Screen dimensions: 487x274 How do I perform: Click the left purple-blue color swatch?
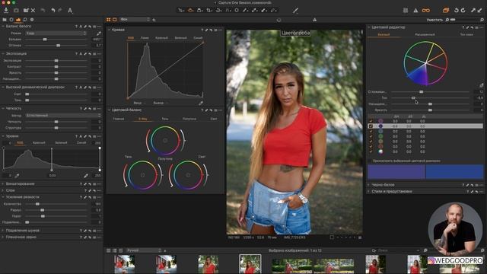click(396, 172)
